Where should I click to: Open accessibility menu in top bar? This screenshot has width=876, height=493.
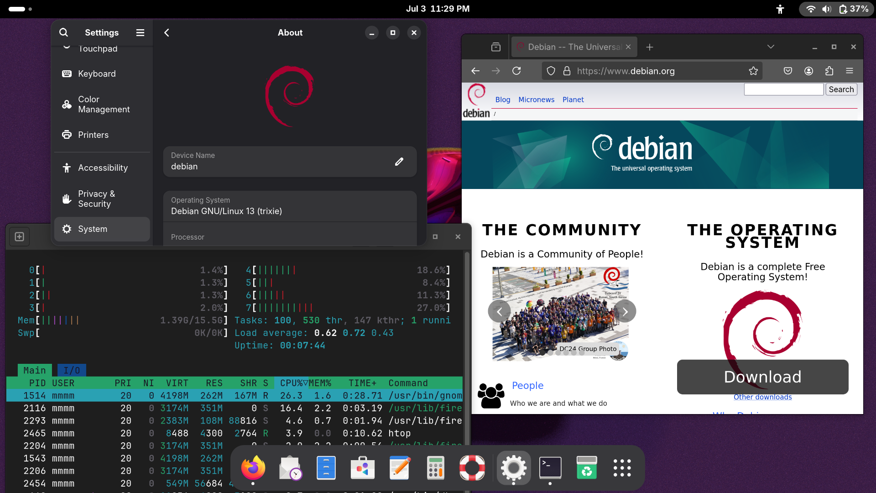click(x=780, y=9)
